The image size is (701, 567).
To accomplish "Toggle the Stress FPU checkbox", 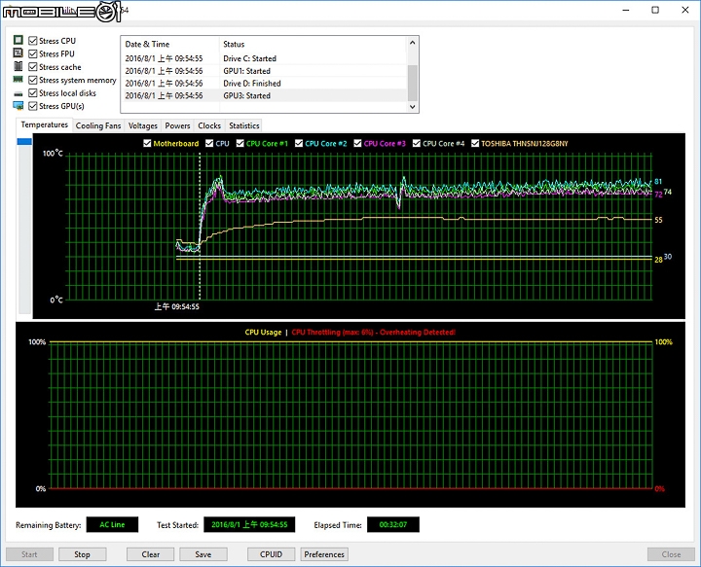I will click(33, 53).
